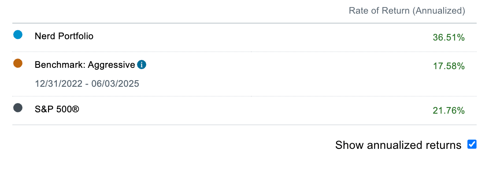Image resolution: width=489 pixels, height=170 pixels.
Task: Click the Show annualized returns label text
Action: tap(398, 145)
